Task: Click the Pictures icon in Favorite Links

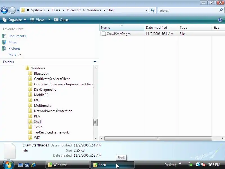Action: [4, 48]
